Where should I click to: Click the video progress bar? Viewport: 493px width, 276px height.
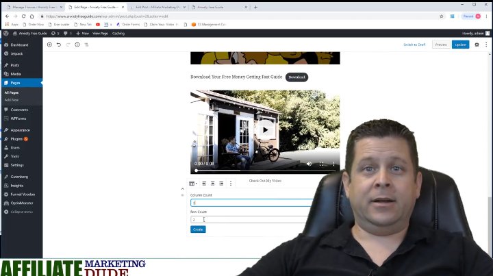coord(265,171)
